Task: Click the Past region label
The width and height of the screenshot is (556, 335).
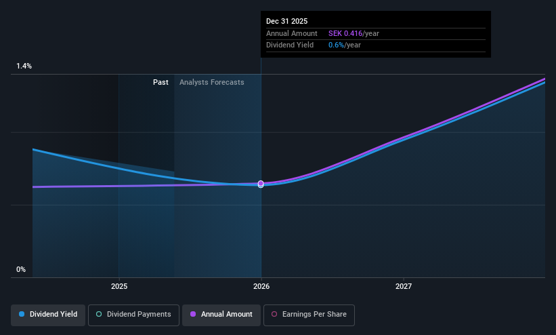Action: (161, 82)
